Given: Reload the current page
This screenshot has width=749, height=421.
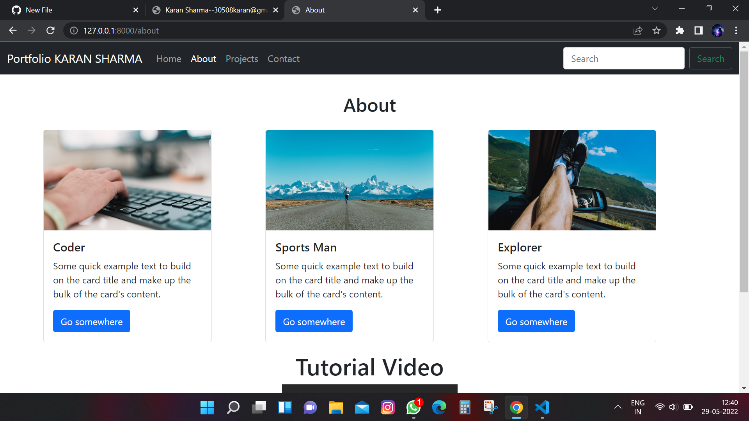Looking at the screenshot, I should [x=50, y=30].
